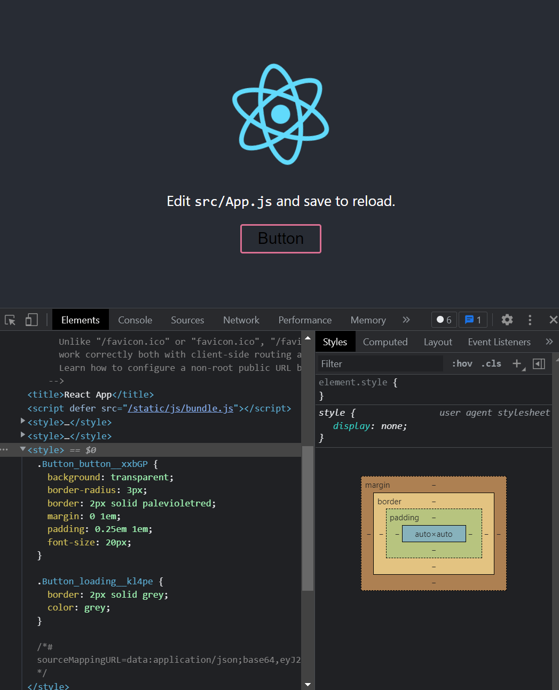This screenshot has width=559, height=690.
Task: Collapse the selected style element node
Action: (x=23, y=449)
